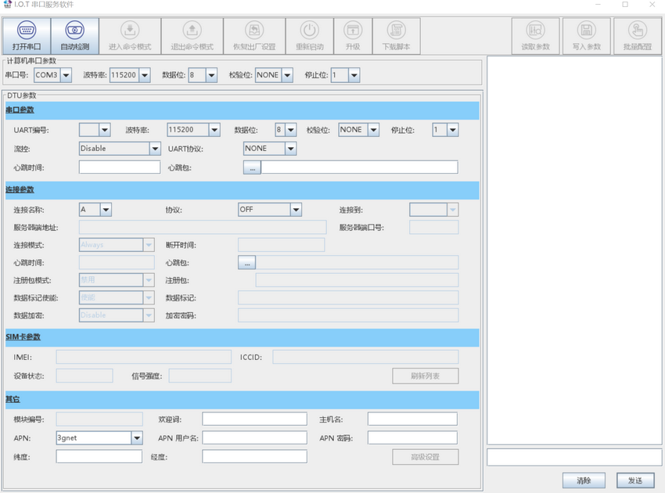Click the 重新启动 restart icon
Viewport: 665px width, 493px height.
click(x=310, y=31)
